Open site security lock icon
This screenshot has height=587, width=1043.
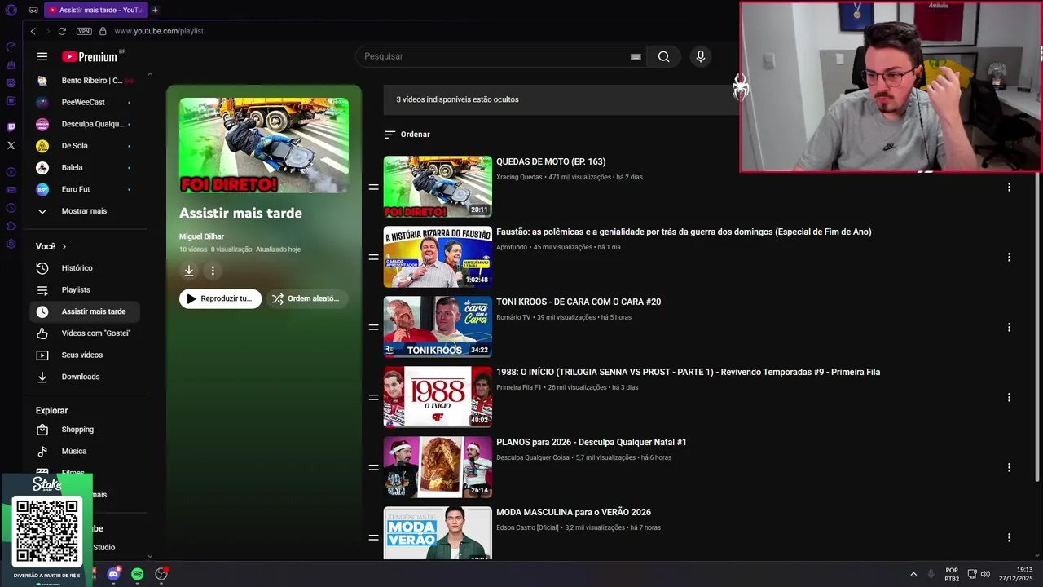pos(103,31)
